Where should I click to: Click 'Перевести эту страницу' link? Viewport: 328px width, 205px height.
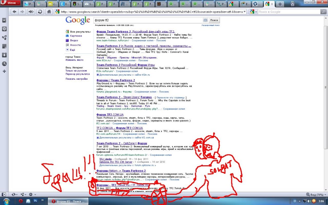tap(170, 97)
